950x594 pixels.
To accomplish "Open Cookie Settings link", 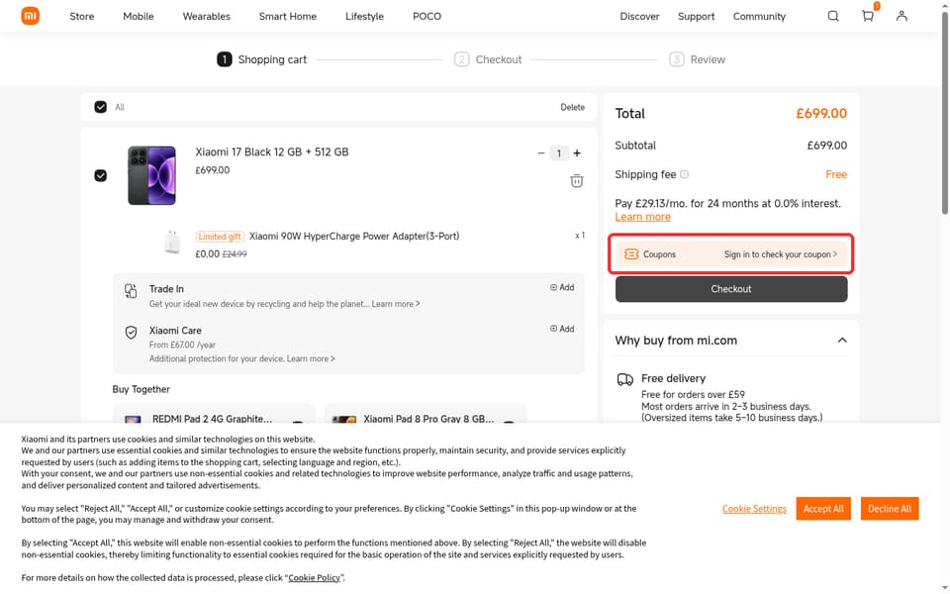I will 754,509.
